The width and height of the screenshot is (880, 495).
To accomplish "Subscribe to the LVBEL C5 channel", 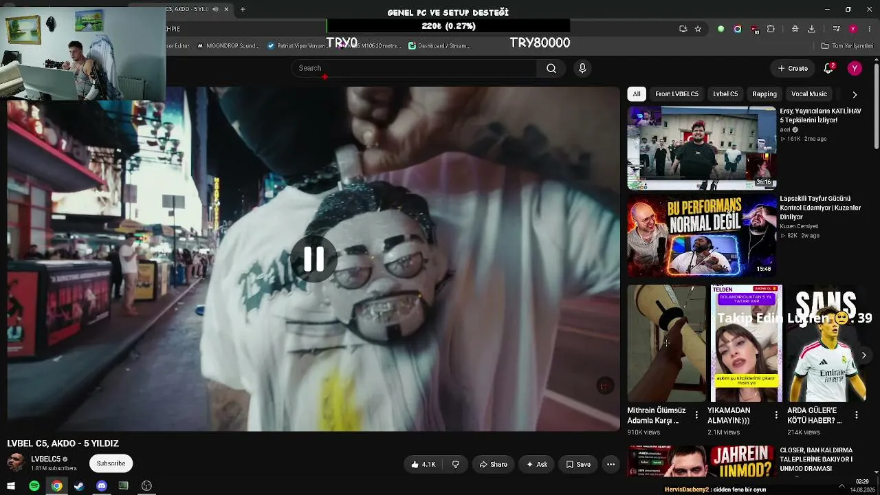I will pos(111,463).
